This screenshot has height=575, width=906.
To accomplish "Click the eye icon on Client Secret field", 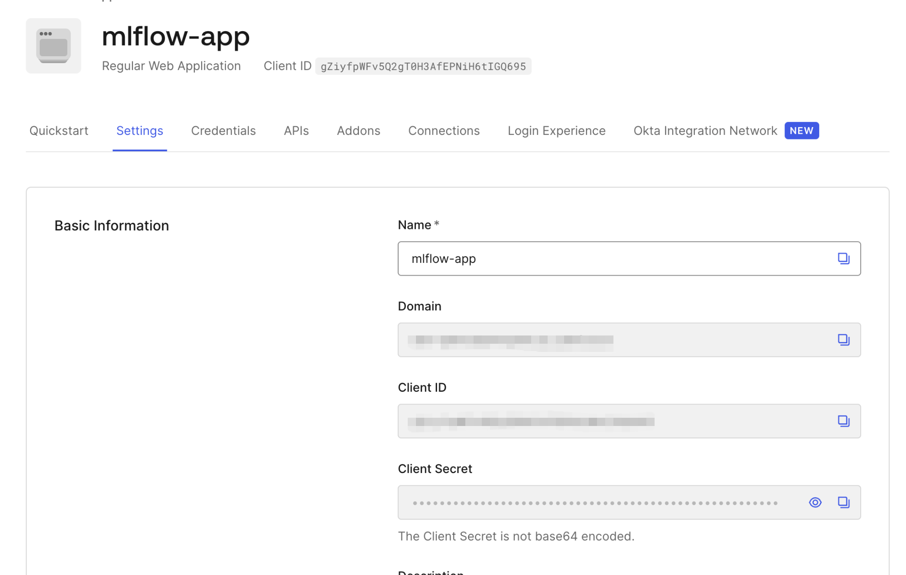I will [815, 502].
